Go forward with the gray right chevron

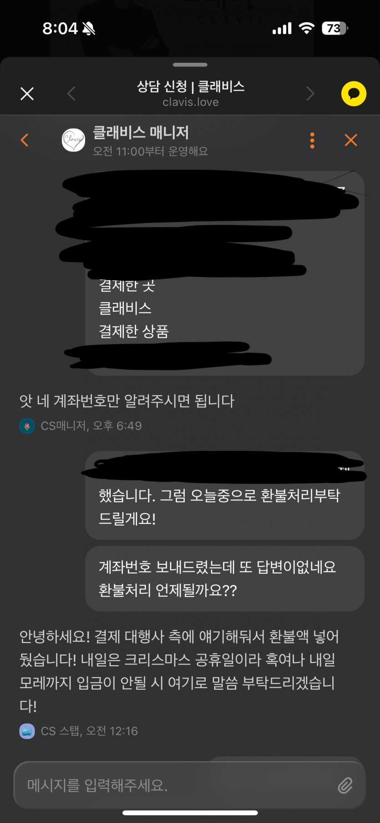pyautogui.click(x=310, y=94)
